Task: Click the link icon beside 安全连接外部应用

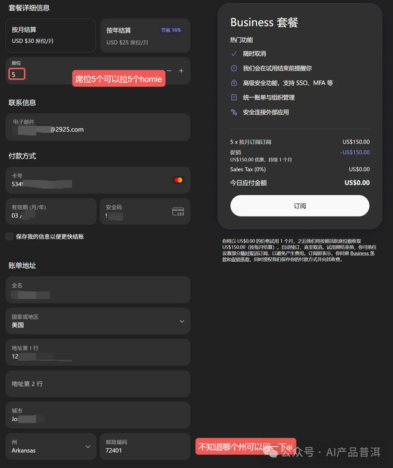Action: point(234,112)
